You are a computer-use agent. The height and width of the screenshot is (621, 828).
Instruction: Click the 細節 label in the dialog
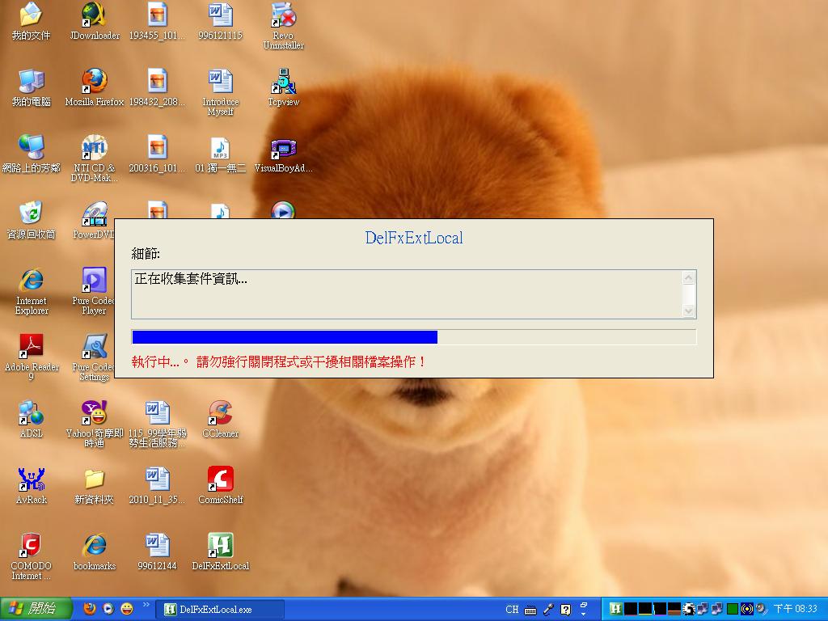[x=146, y=253]
